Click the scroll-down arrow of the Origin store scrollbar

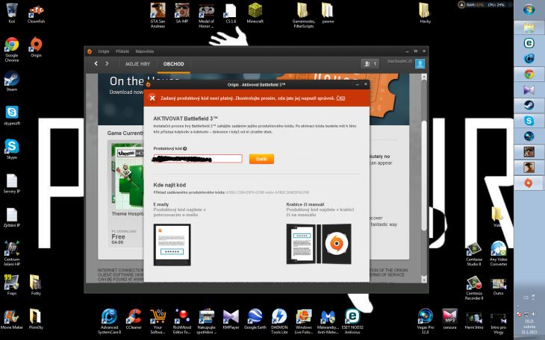pyautogui.click(x=424, y=279)
